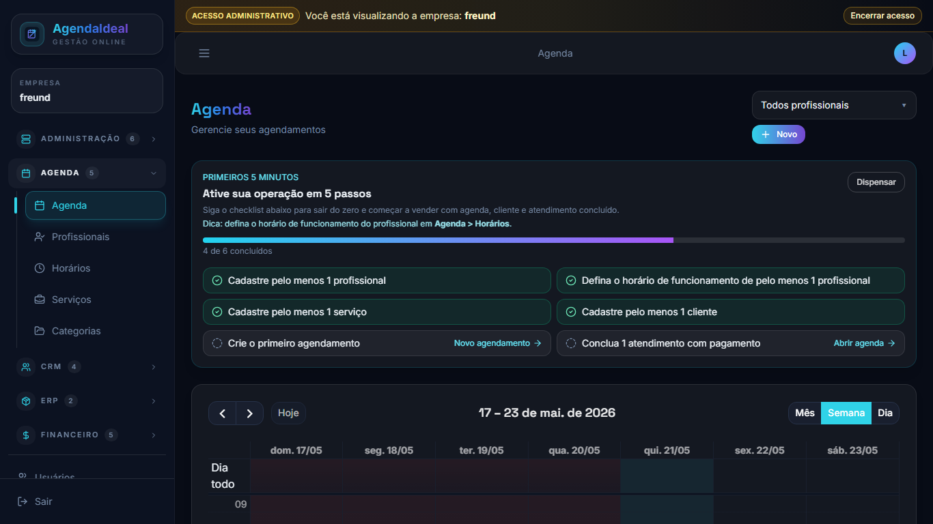The height and width of the screenshot is (524, 933).
Task: Open Serviços in the sidebar
Action: point(96,300)
